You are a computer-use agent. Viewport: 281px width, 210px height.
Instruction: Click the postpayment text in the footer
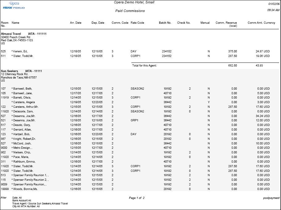coord(271,198)
